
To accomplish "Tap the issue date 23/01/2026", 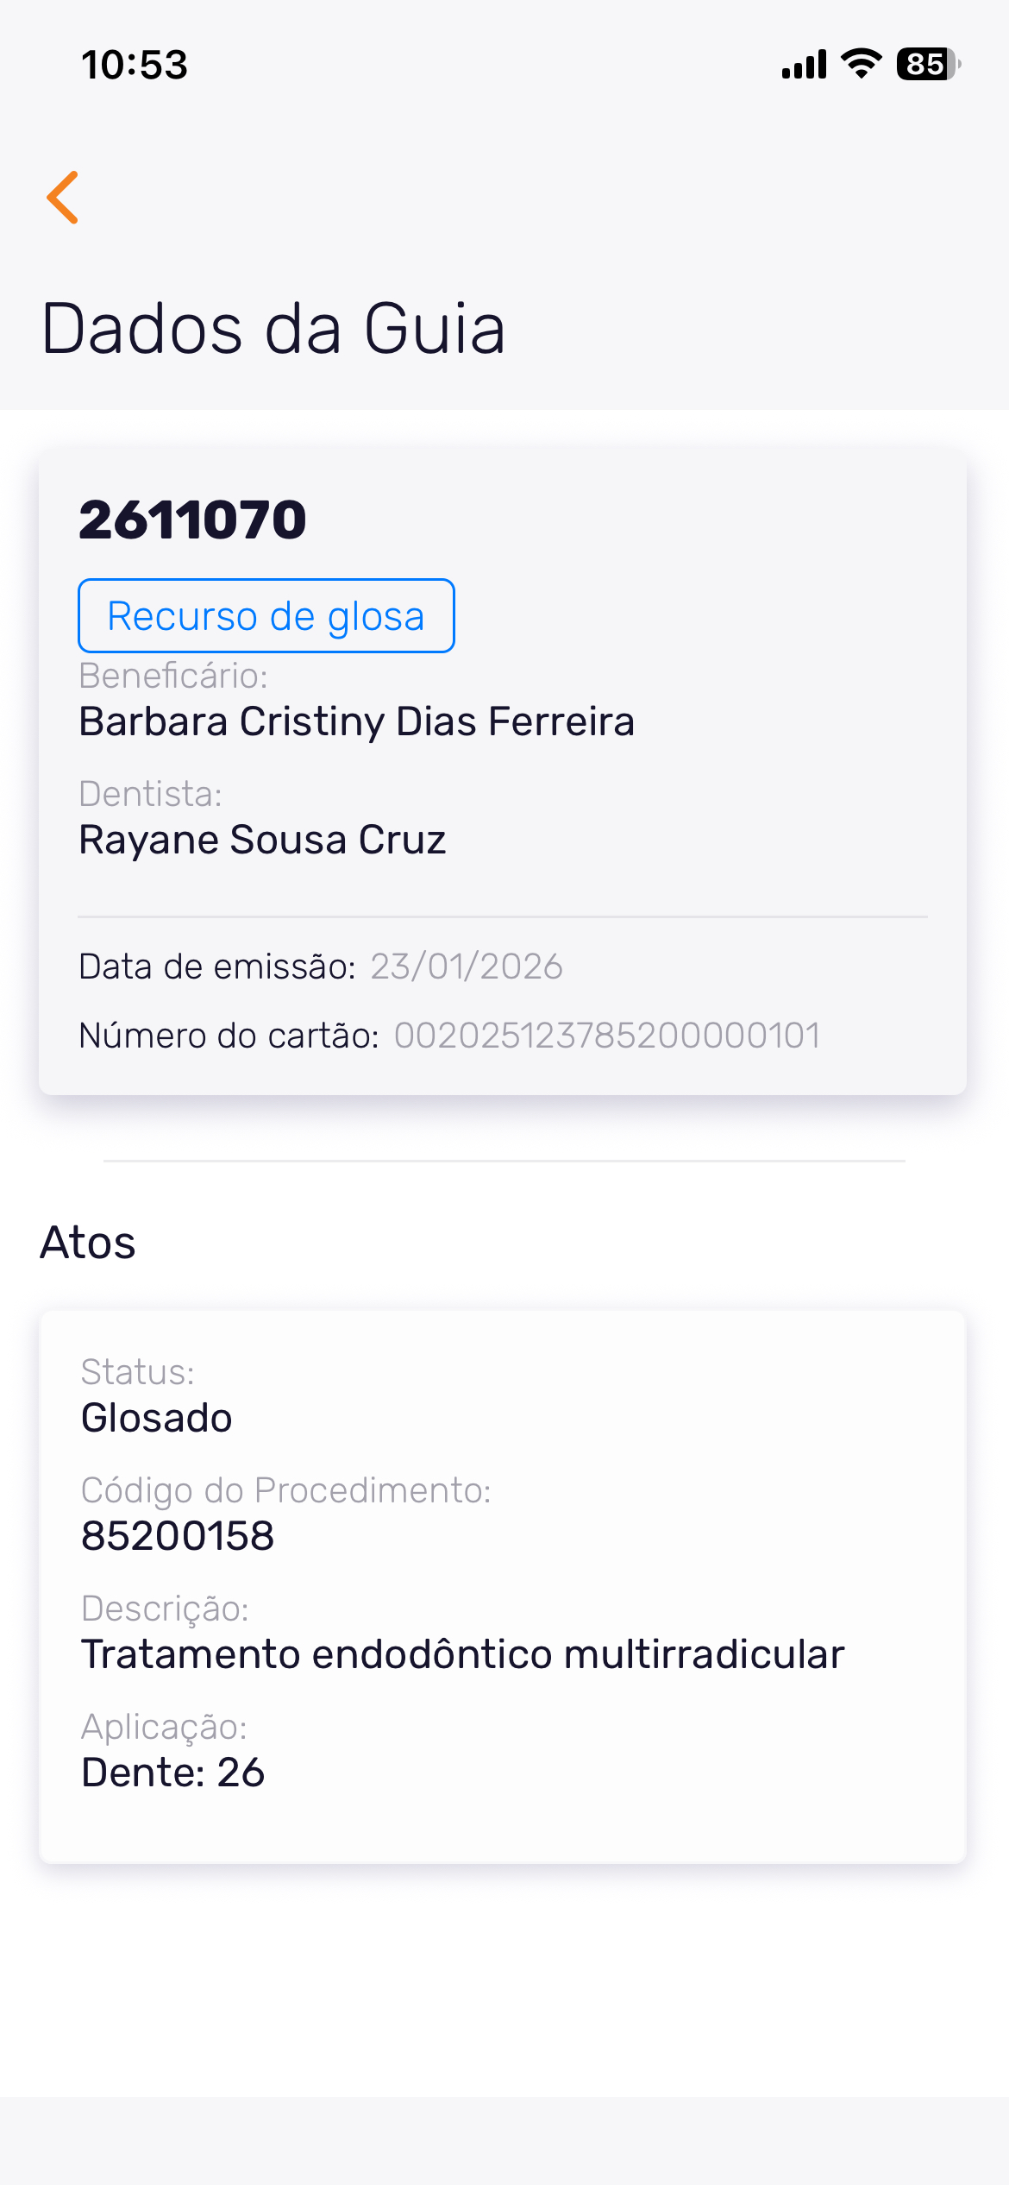I will 467,967.
